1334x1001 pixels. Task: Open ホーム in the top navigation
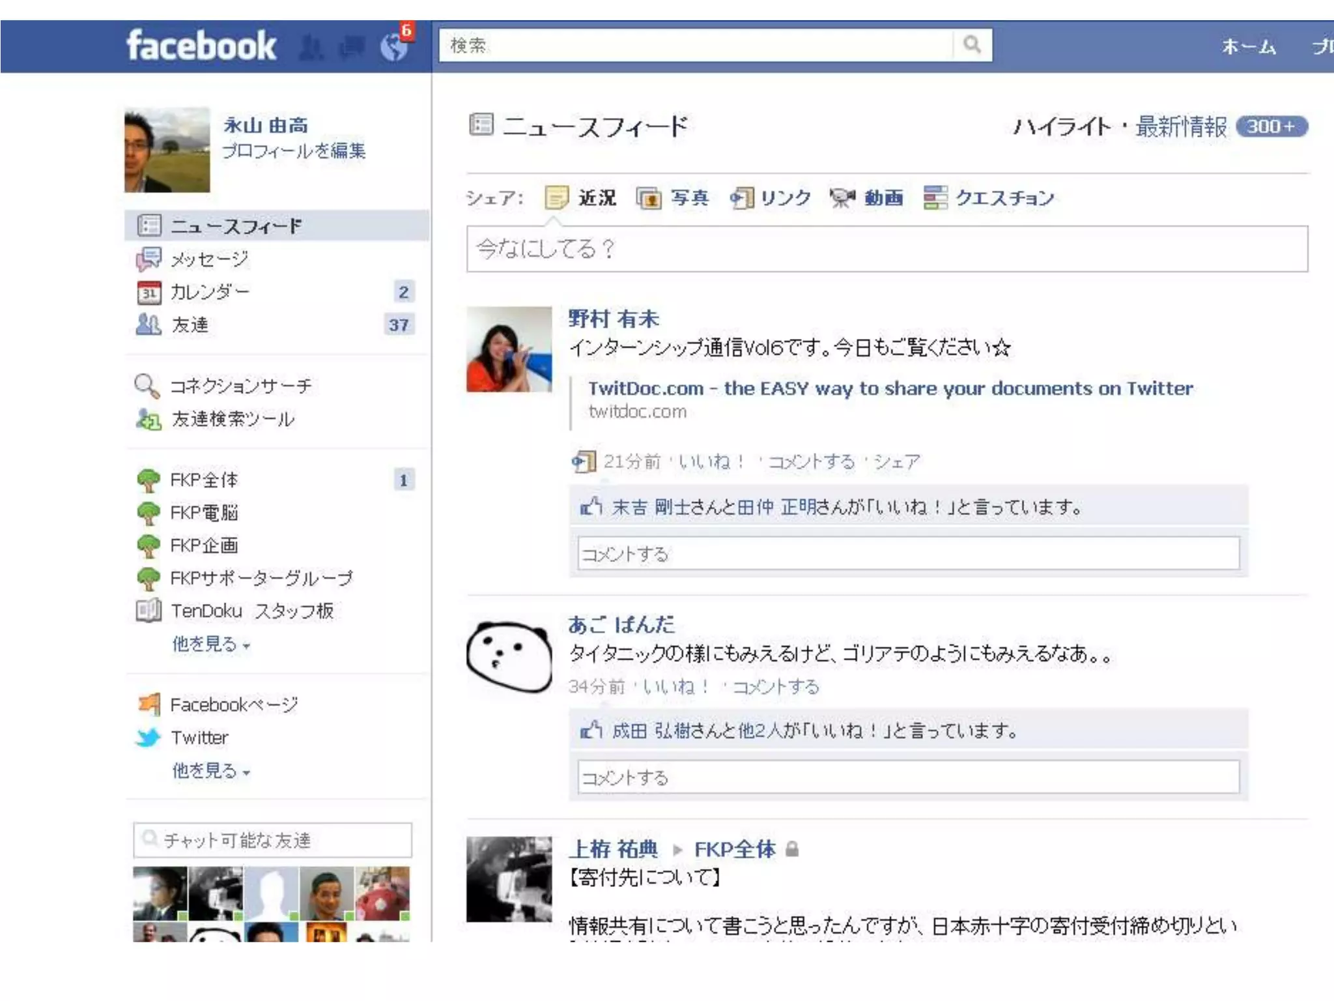click(1248, 46)
